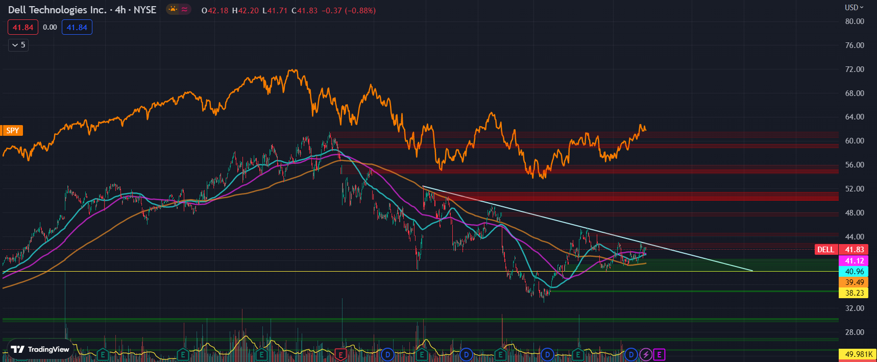Open the red E earnings marker
877x362 pixels.
[340, 354]
